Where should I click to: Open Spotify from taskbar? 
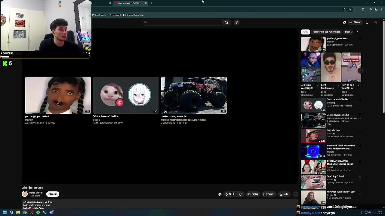[x=38, y=212]
